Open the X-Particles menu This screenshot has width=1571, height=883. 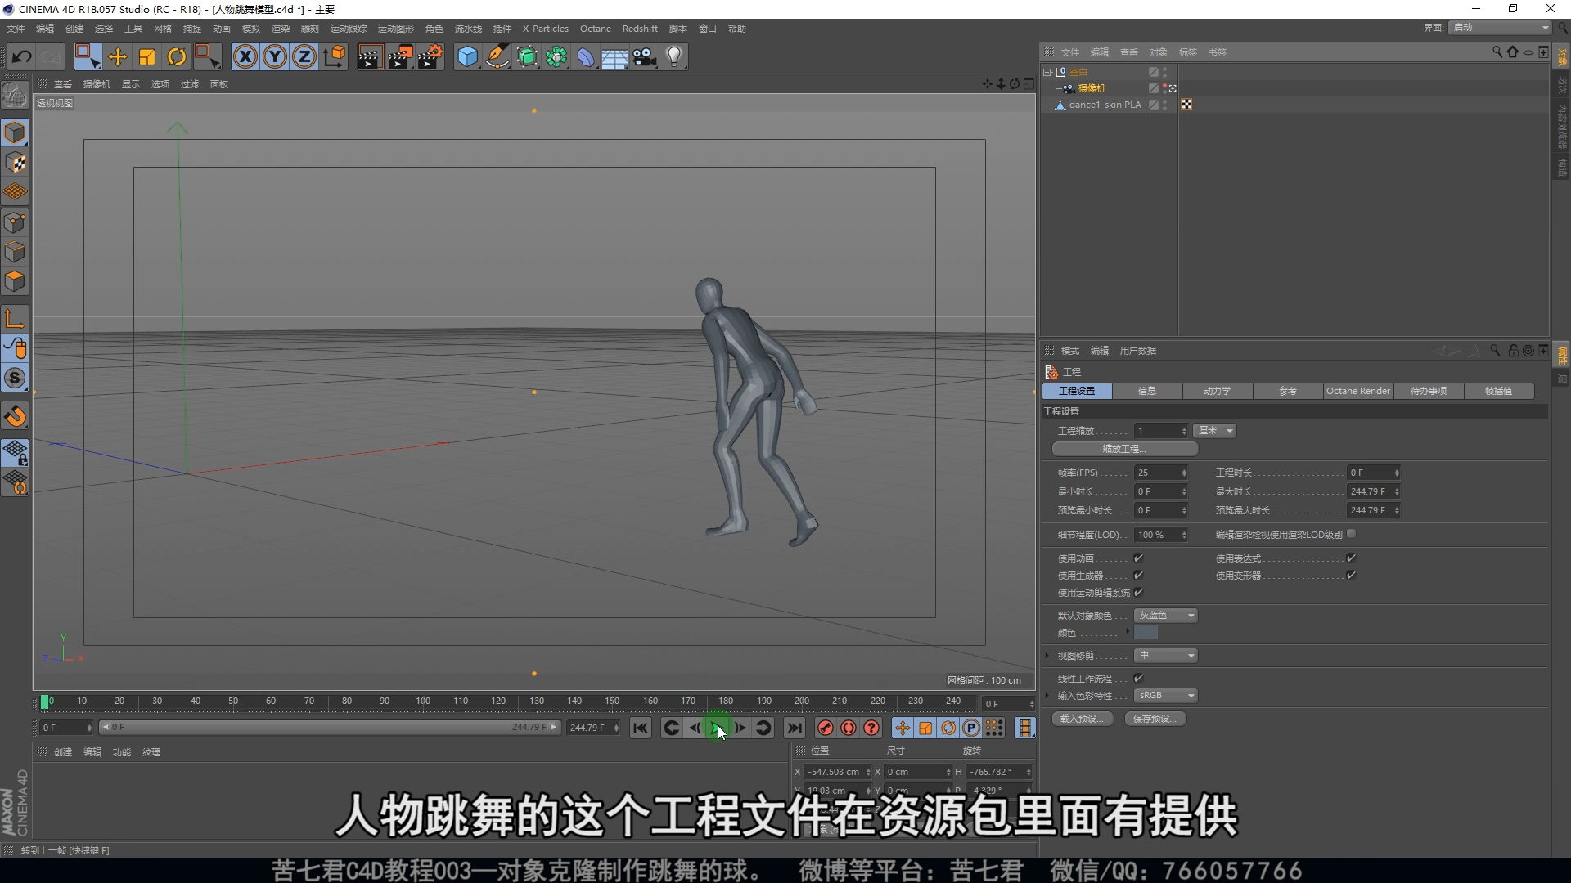(546, 29)
